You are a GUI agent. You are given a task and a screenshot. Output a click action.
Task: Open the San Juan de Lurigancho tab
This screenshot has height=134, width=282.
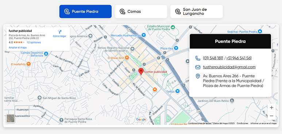tap(197, 12)
